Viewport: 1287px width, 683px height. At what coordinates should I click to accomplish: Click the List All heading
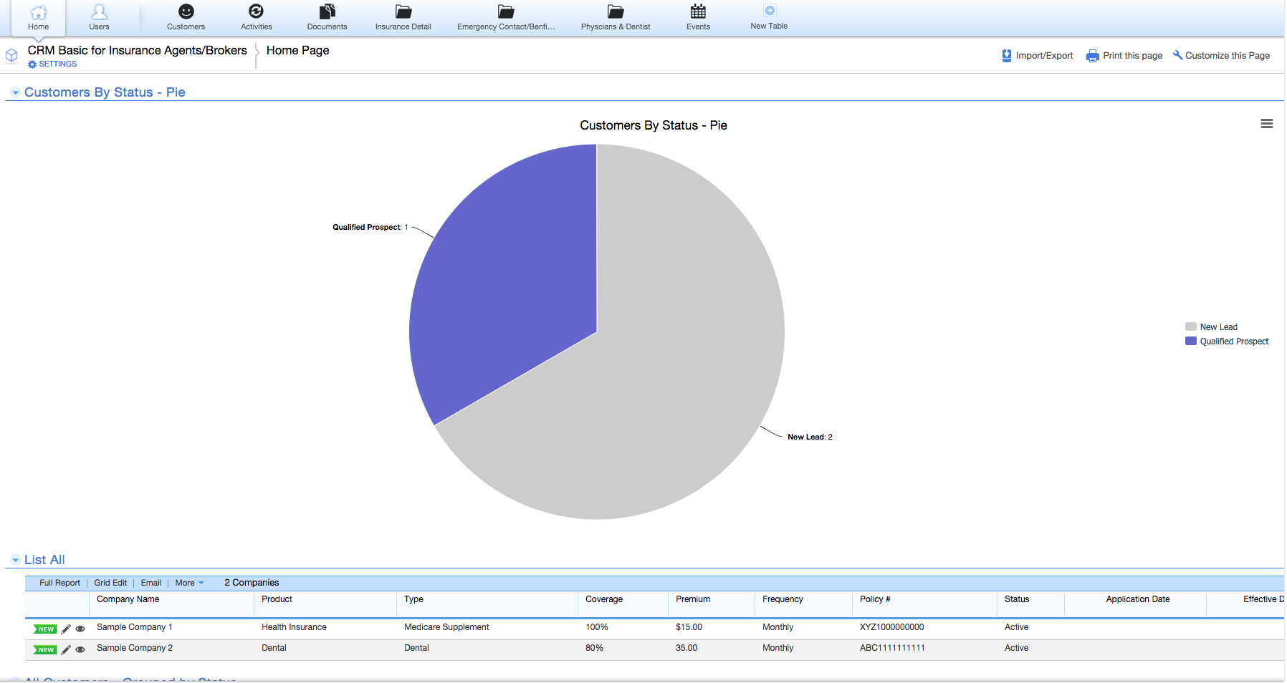pos(44,560)
